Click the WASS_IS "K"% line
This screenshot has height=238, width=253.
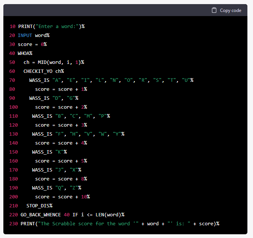pyautogui.click(x=49, y=152)
